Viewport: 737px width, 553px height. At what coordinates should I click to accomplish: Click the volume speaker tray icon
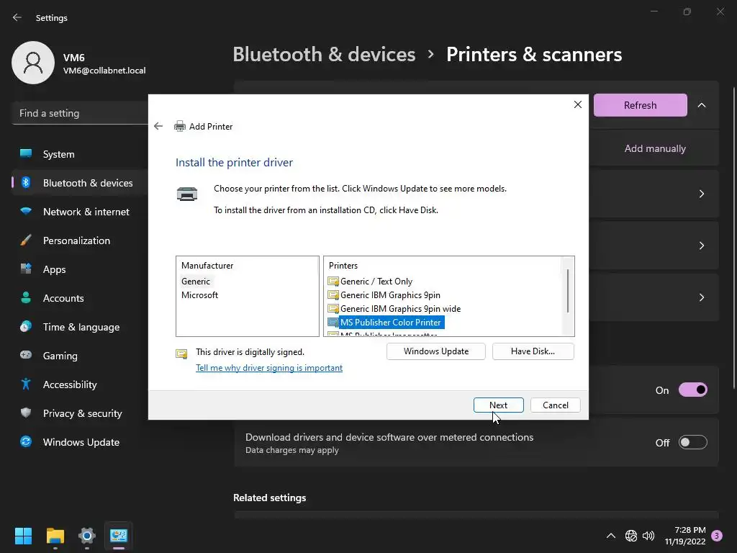(x=648, y=536)
